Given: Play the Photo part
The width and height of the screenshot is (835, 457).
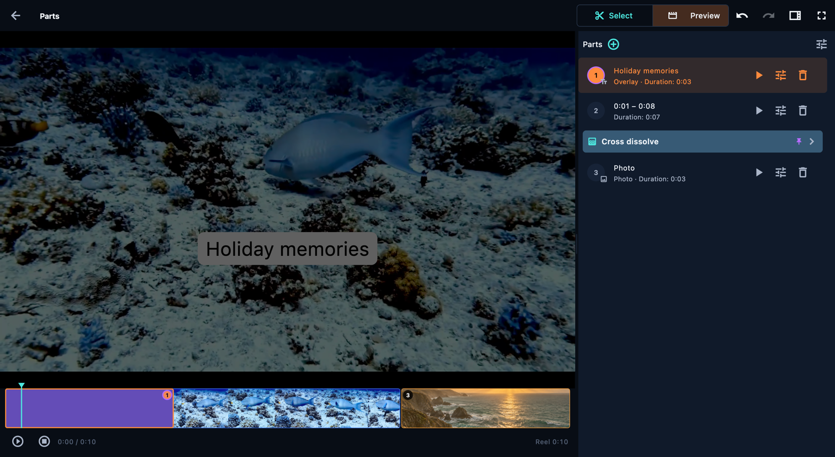Looking at the screenshot, I should (759, 172).
